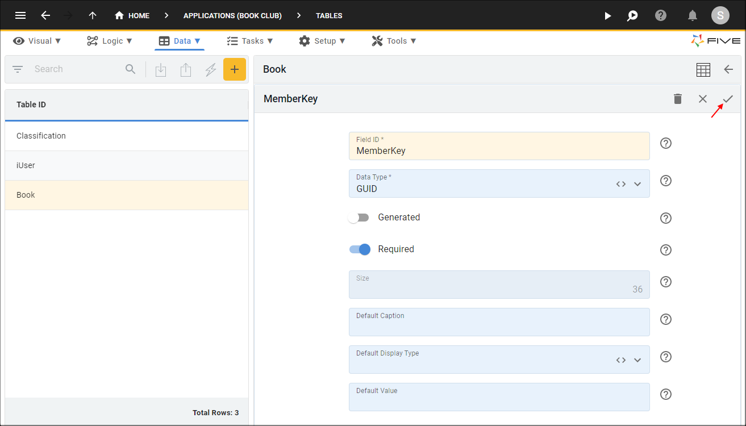
Task: Open the inspect magnifier icon
Action: tap(632, 16)
